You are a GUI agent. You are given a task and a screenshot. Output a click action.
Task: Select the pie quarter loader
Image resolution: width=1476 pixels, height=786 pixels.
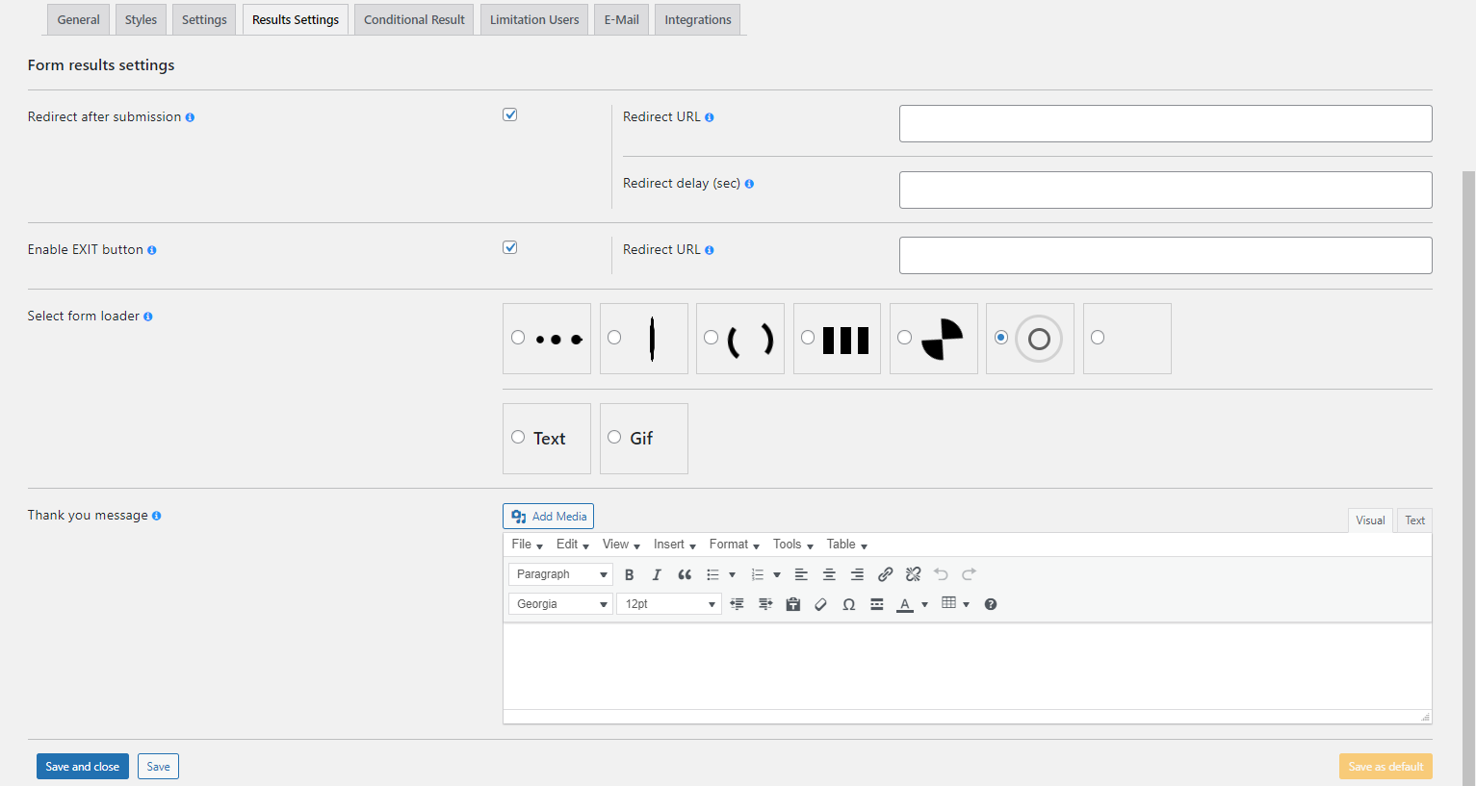tap(904, 338)
